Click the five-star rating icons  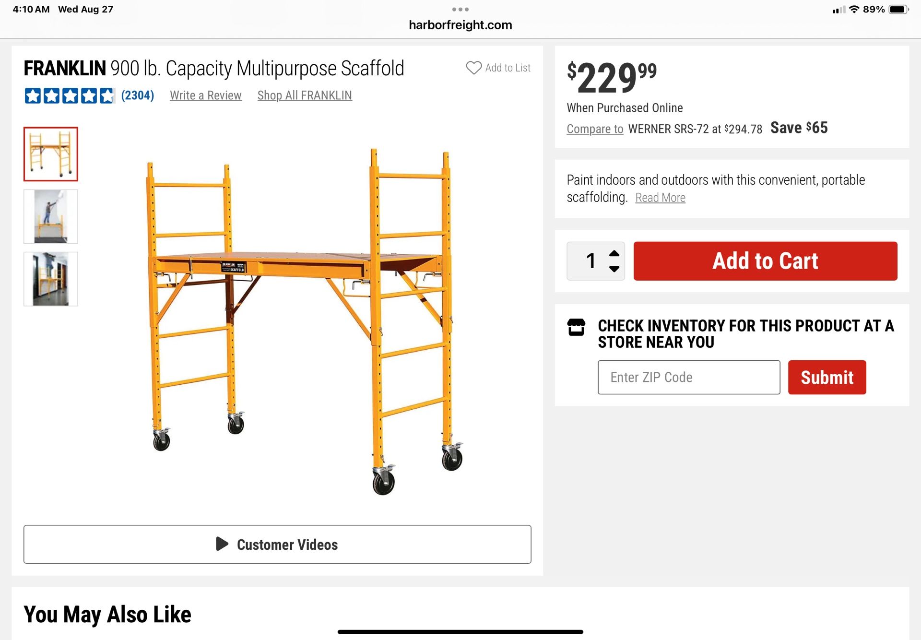tap(70, 95)
